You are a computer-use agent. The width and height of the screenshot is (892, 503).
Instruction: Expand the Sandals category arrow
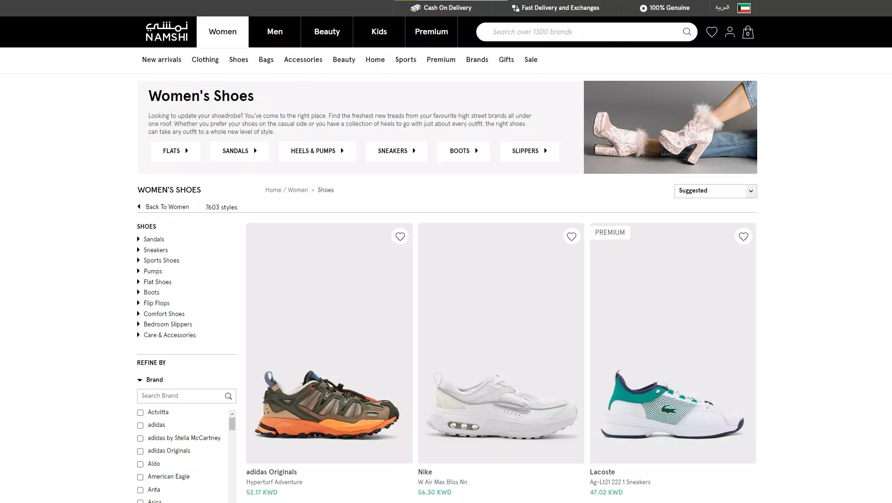coord(138,239)
